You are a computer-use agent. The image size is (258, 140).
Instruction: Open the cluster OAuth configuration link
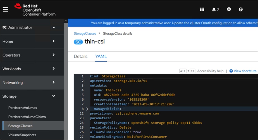pos(211,23)
